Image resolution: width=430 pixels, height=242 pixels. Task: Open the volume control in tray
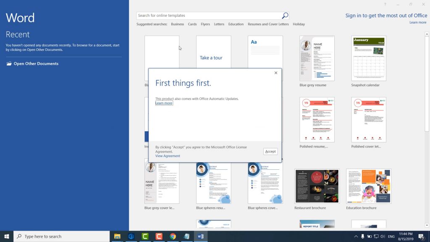[x=383, y=237]
